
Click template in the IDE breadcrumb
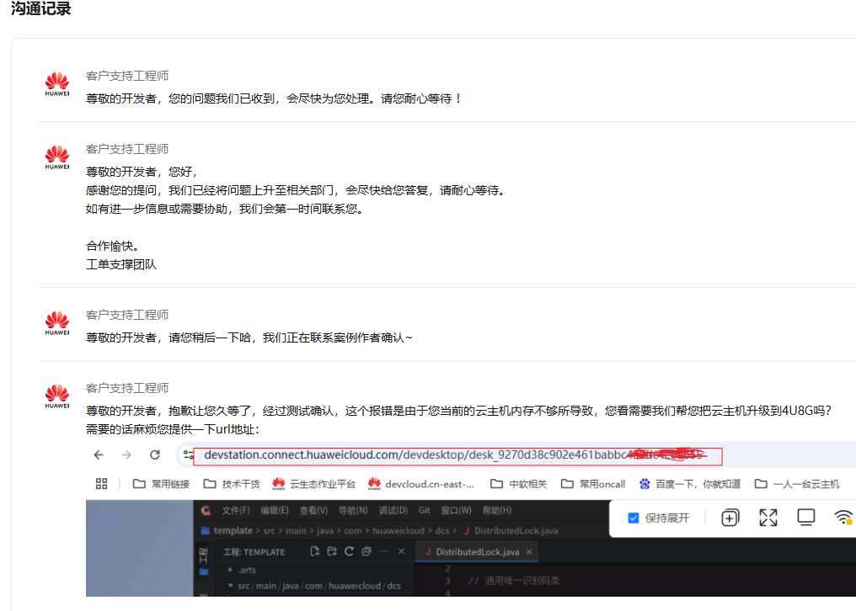pyautogui.click(x=233, y=530)
